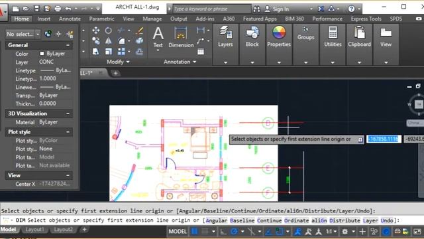Click the Continue option in command line

[x=270, y=220]
